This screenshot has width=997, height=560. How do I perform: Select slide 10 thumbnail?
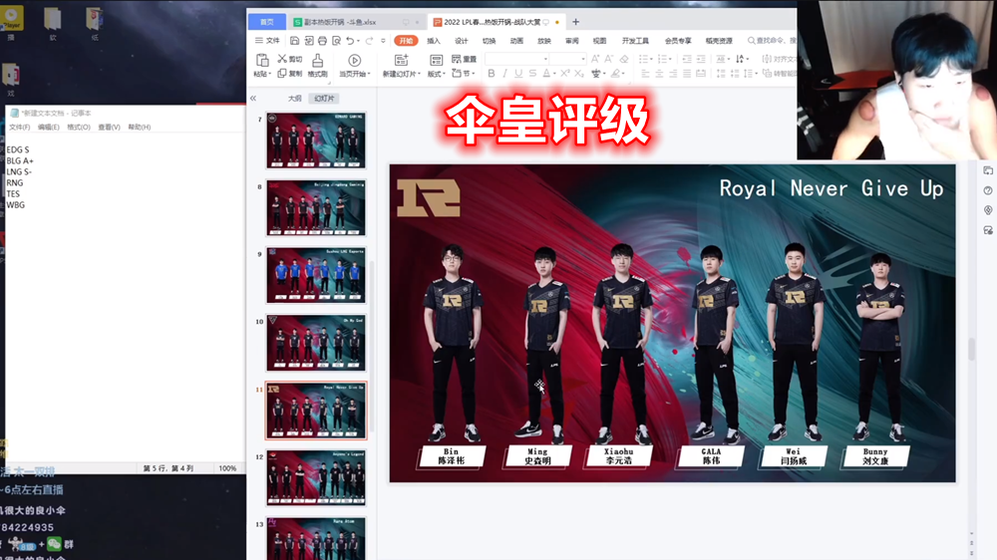tap(316, 343)
